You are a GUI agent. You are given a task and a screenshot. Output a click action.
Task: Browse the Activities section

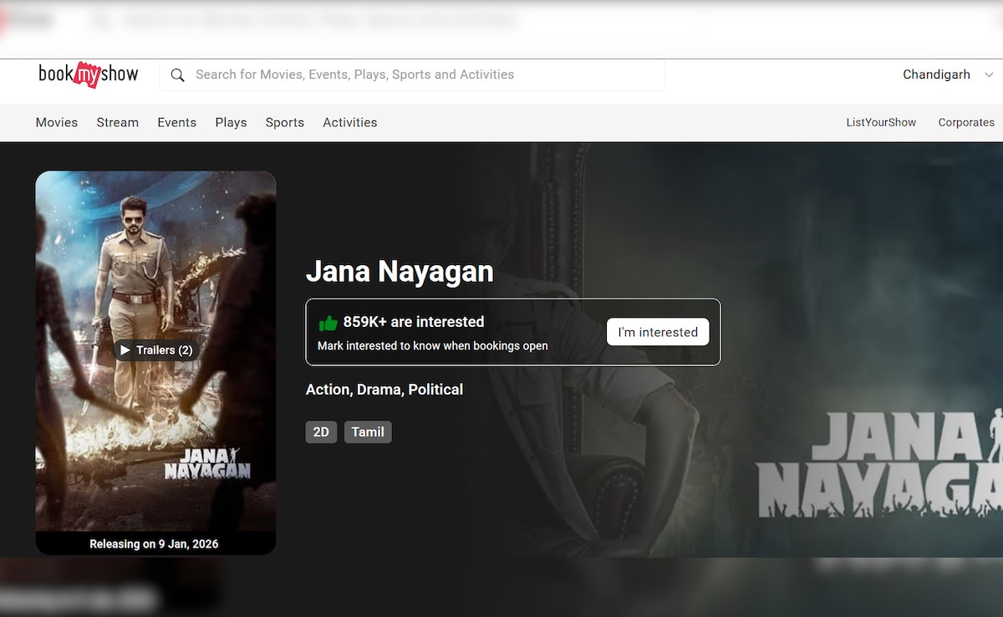(x=349, y=123)
